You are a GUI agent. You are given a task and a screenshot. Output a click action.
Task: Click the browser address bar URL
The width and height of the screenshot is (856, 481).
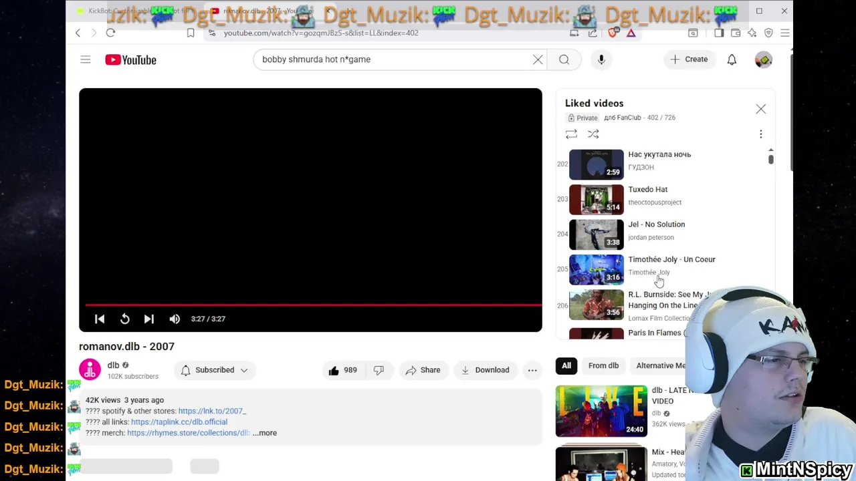321,33
